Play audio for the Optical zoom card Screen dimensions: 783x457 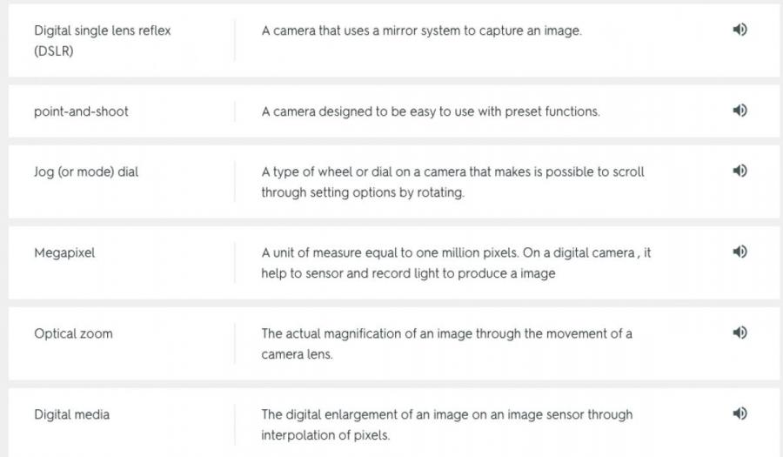[739, 333]
